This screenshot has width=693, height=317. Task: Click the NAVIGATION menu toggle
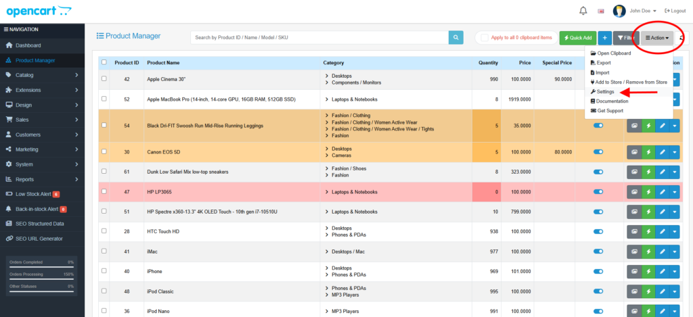coord(21,30)
